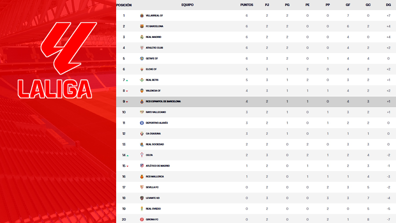Click the Valencia CF crest icon
Screen dimensions: 396x223
[142, 91]
